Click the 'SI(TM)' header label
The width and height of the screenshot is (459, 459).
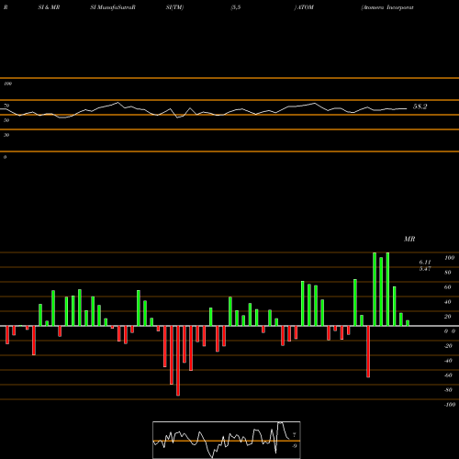coord(174,7)
